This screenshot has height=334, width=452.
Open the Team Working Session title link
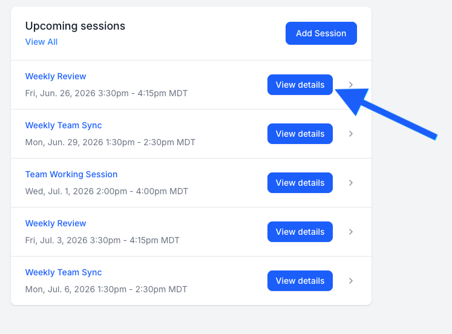coord(71,174)
